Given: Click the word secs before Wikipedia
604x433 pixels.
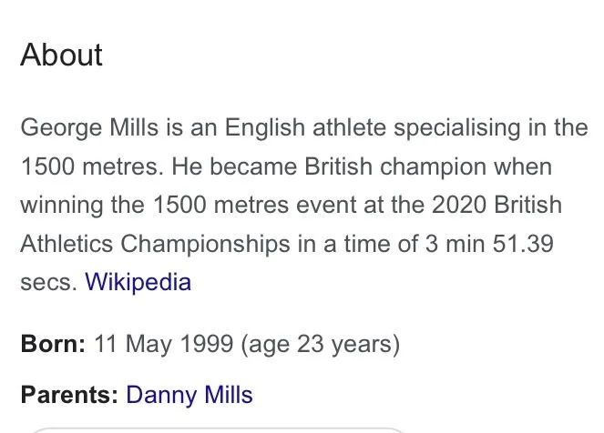Looking at the screenshot, I should pos(47,282).
